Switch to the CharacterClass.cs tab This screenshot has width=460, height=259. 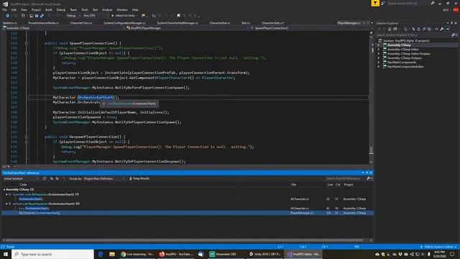(81, 23)
